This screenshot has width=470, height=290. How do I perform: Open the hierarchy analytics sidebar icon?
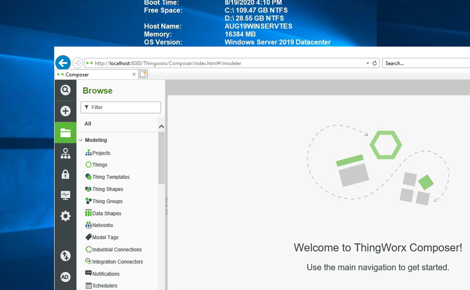click(x=65, y=153)
